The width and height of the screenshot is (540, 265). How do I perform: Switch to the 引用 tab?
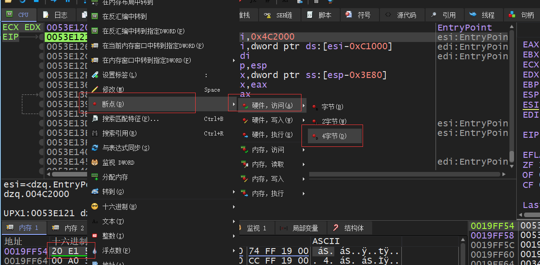[444, 15]
